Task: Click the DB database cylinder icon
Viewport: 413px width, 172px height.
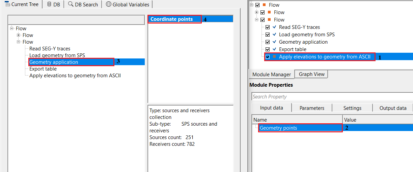Action: 49,4
